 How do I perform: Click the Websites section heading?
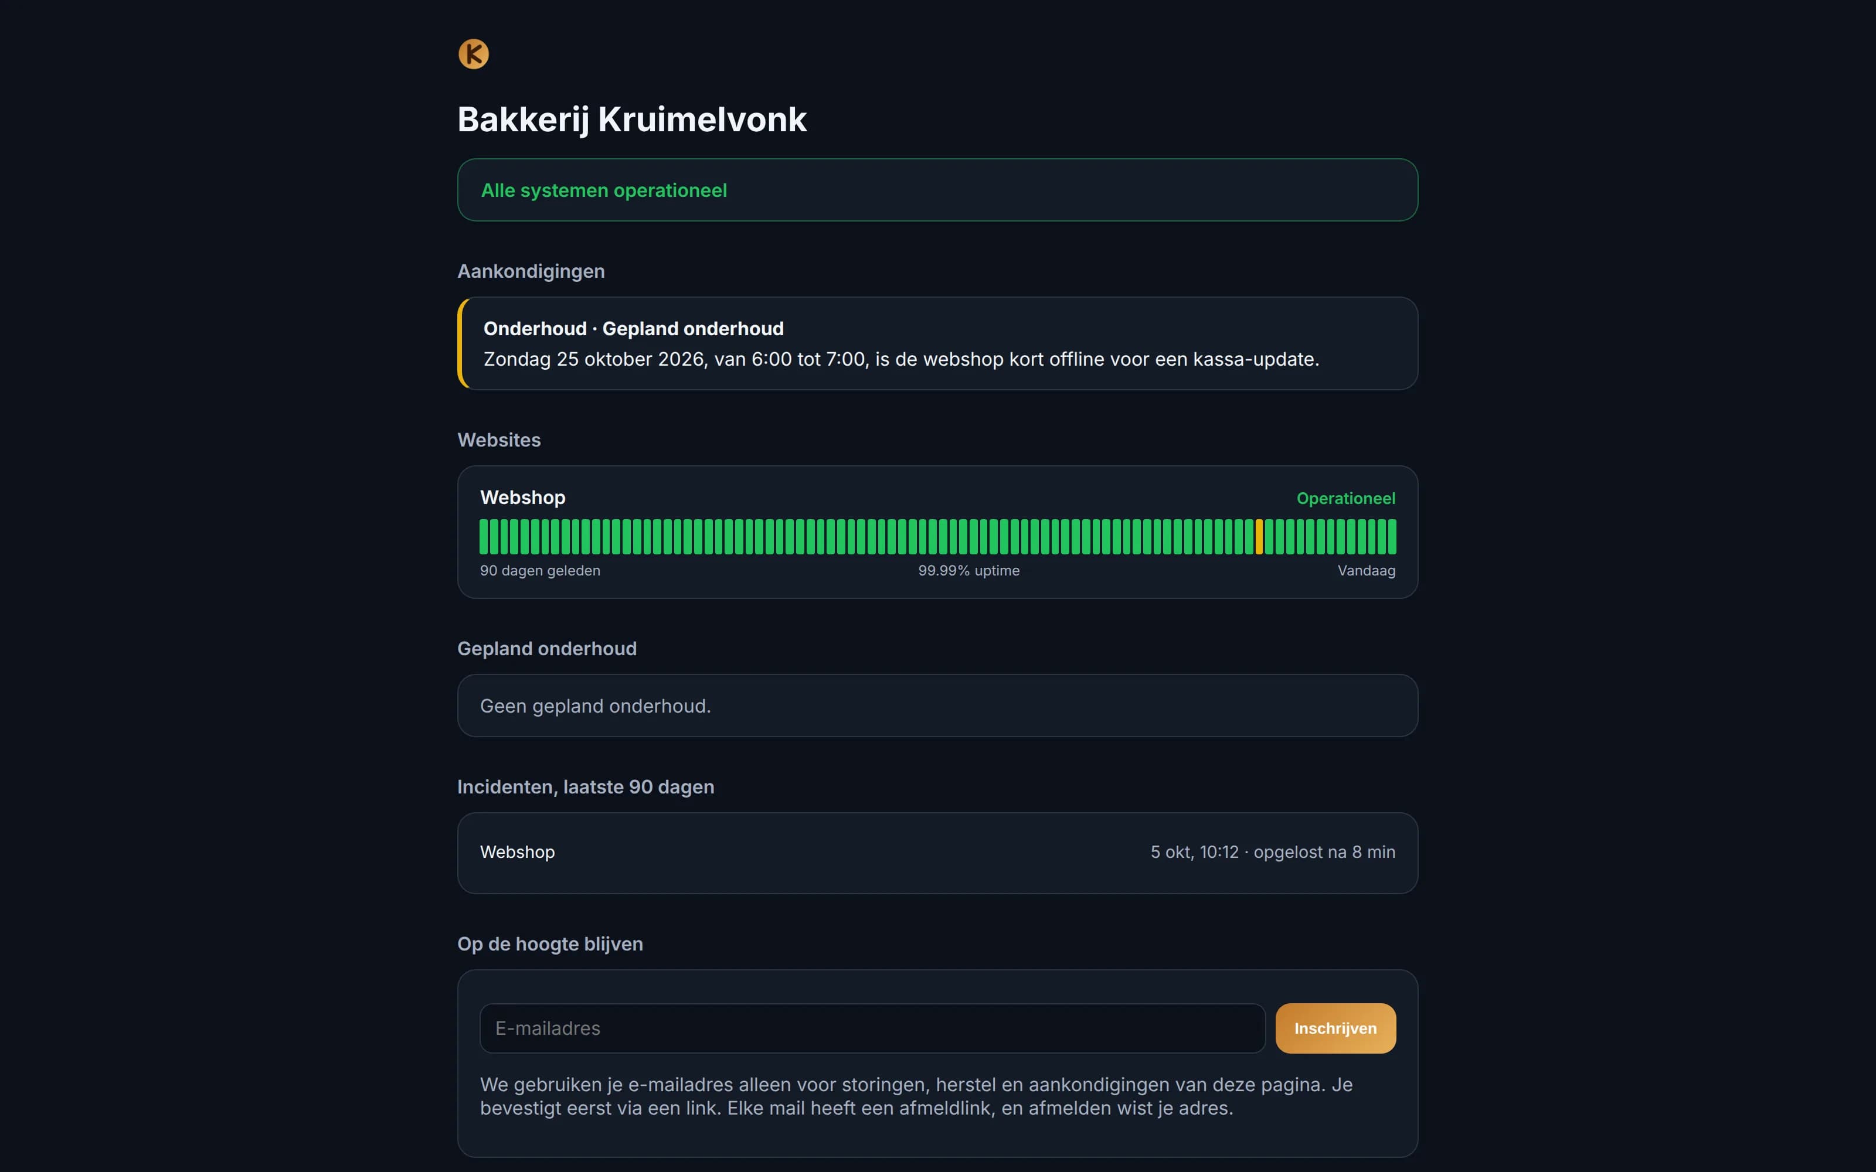click(x=499, y=440)
